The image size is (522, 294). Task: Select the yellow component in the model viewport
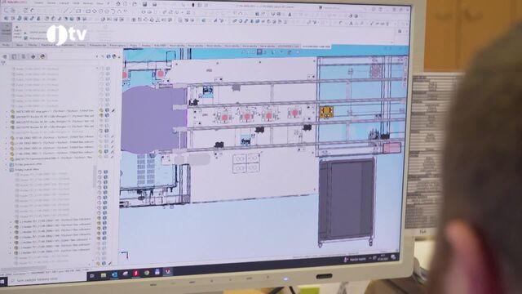326,113
